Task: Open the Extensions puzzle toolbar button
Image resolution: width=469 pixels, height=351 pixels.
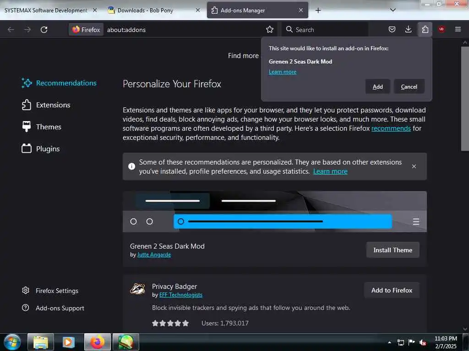Action: 425,29
